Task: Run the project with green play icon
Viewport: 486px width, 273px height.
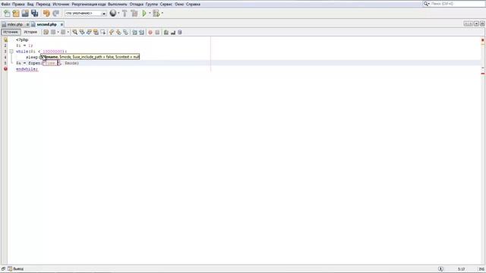Action: (144, 14)
